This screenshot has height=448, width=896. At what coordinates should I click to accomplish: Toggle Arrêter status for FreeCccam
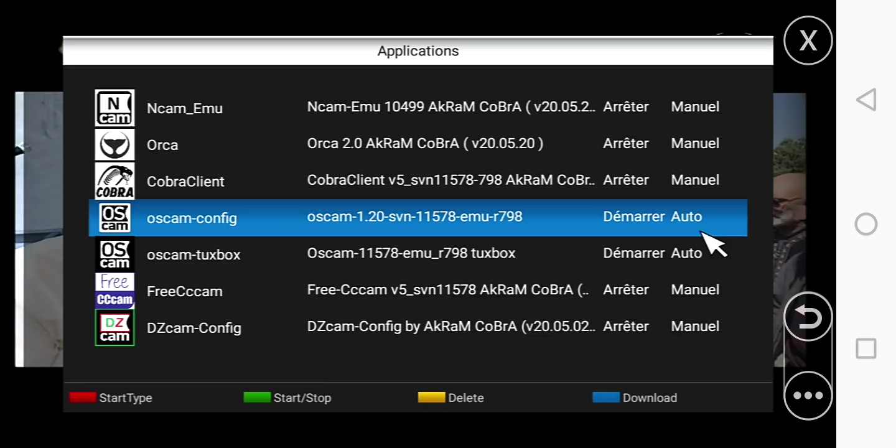pyautogui.click(x=625, y=290)
